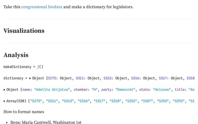Viewport: 198px width, 124px height.
Task: Click the Analysis heading
Action: [16, 55]
